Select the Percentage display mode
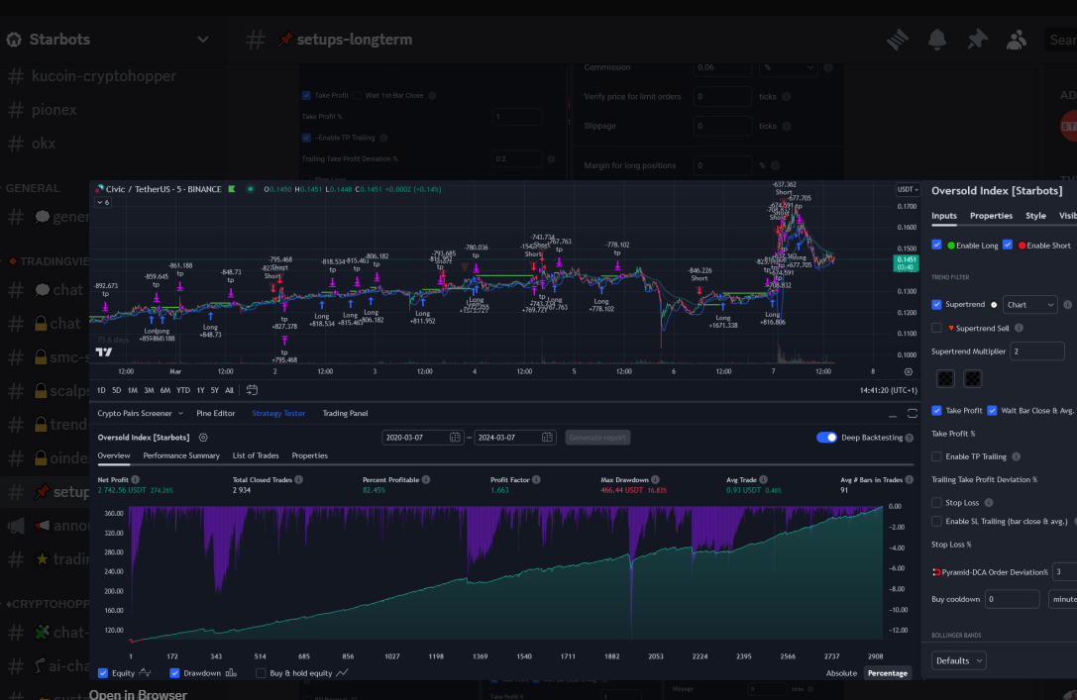This screenshot has height=700, width=1077. 888,673
